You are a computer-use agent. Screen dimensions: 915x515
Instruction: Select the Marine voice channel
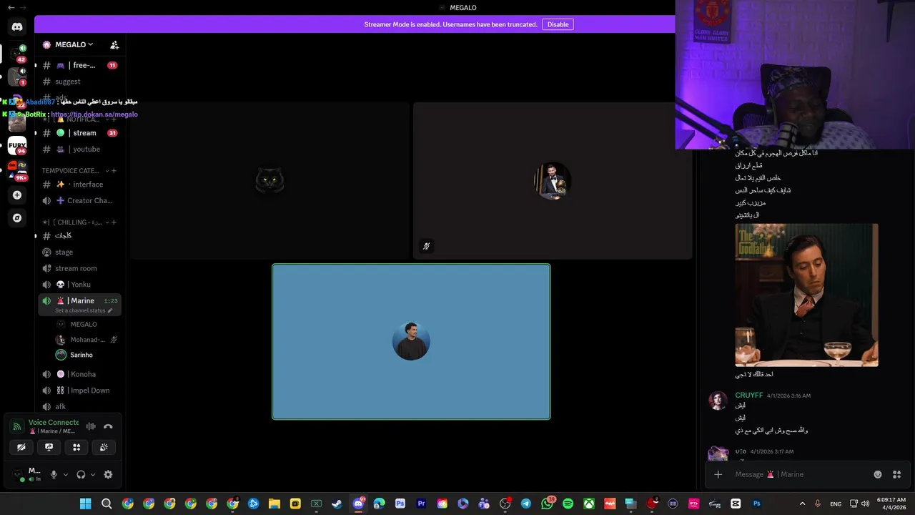[x=79, y=301]
